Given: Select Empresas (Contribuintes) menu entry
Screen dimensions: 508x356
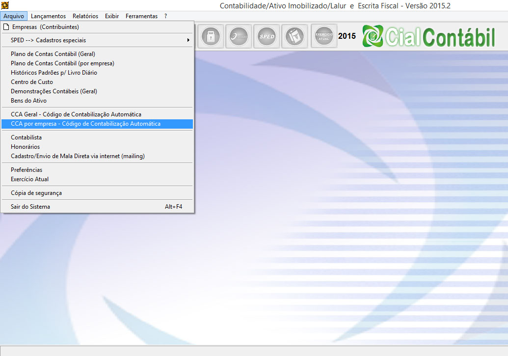Looking at the screenshot, I should click(45, 27).
